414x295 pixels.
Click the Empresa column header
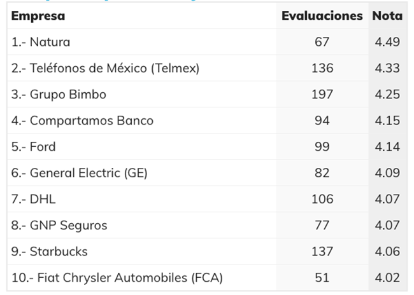click(x=38, y=16)
